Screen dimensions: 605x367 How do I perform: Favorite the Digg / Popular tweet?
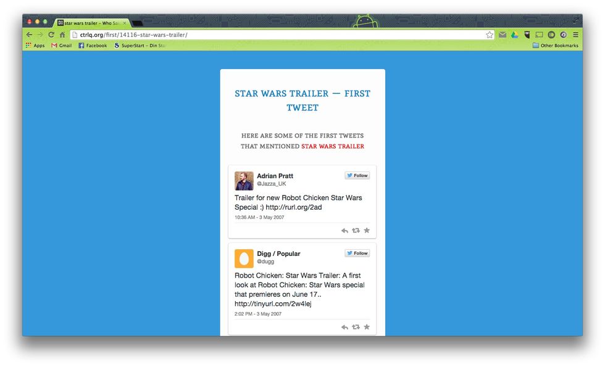click(367, 327)
